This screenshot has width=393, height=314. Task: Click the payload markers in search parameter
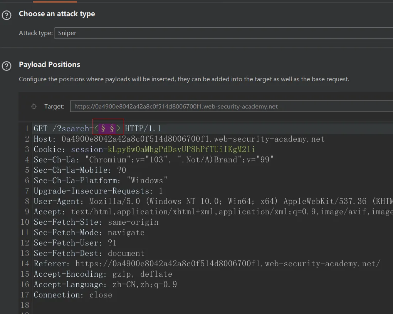click(107, 129)
